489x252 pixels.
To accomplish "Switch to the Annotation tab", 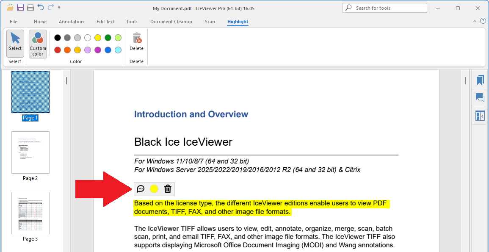I will (x=72, y=22).
